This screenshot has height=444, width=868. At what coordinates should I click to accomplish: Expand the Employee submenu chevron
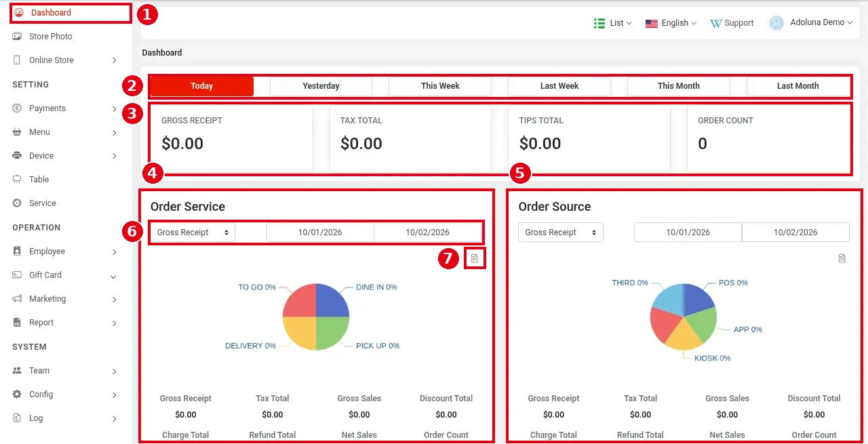point(115,251)
